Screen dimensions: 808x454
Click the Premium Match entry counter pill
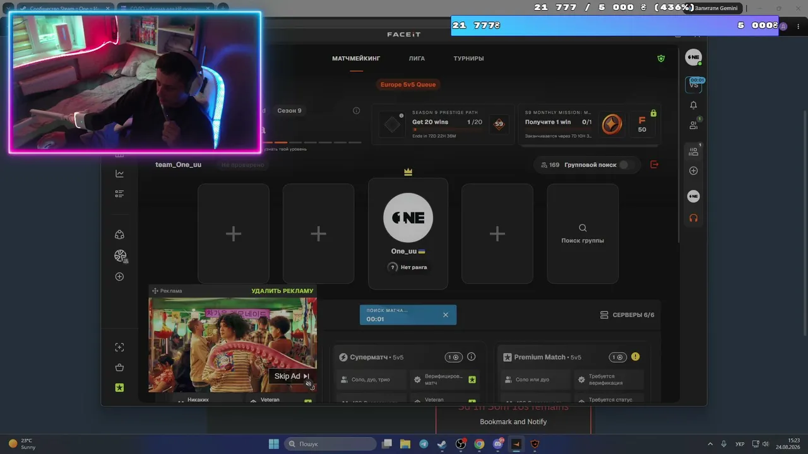(x=617, y=357)
